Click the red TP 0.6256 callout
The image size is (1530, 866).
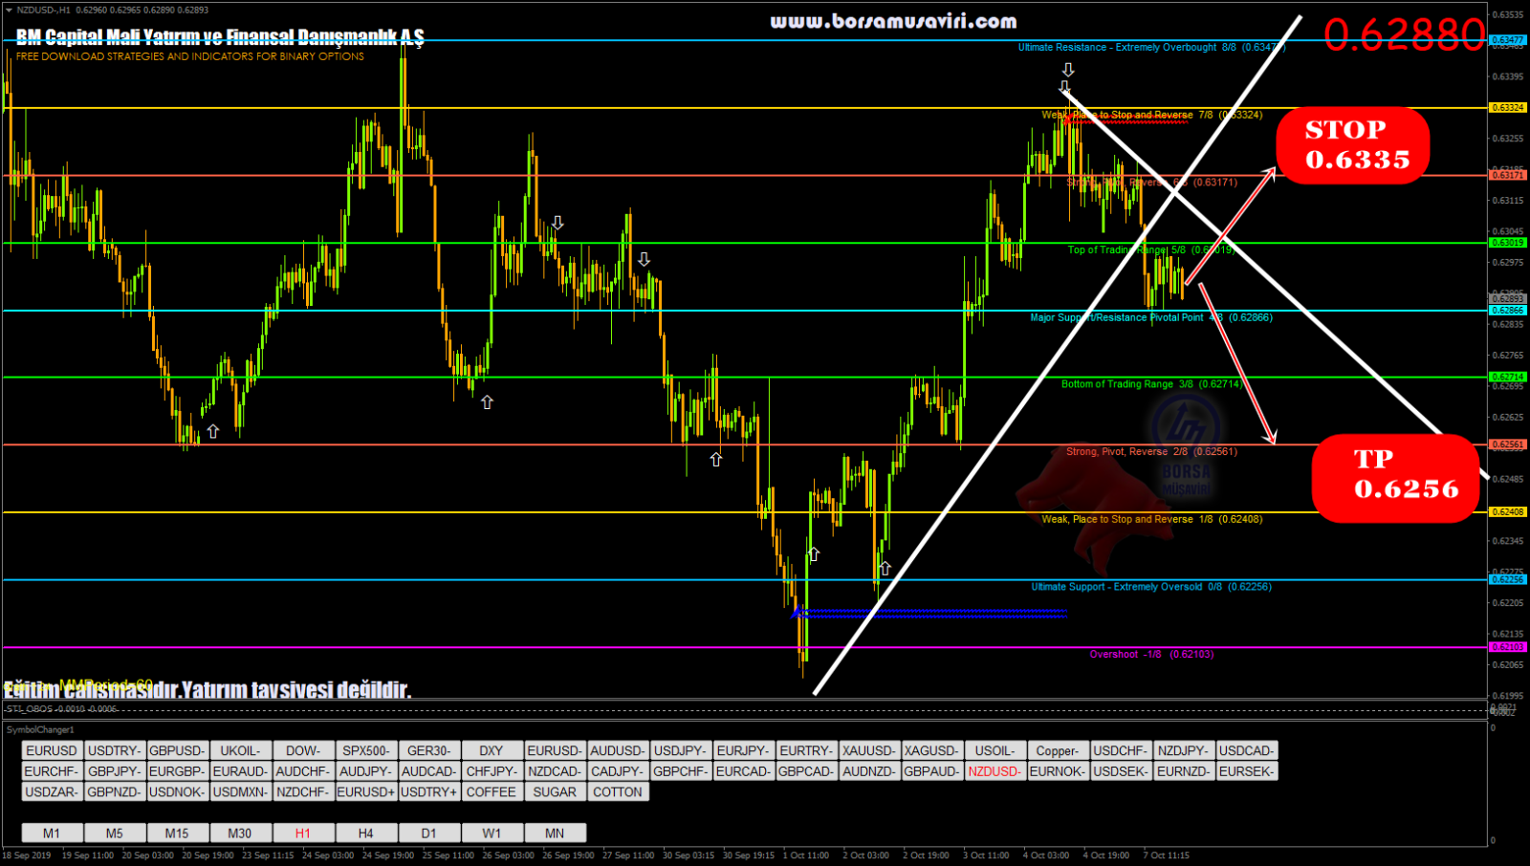click(1395, 476)
